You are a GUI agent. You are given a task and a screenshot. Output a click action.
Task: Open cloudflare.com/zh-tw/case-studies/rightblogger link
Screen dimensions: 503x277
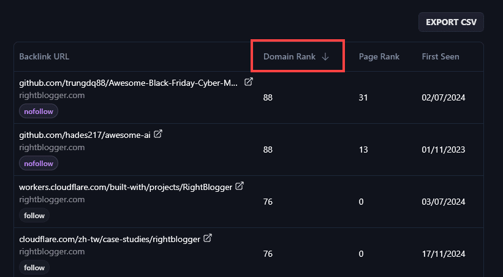point(110,240)
